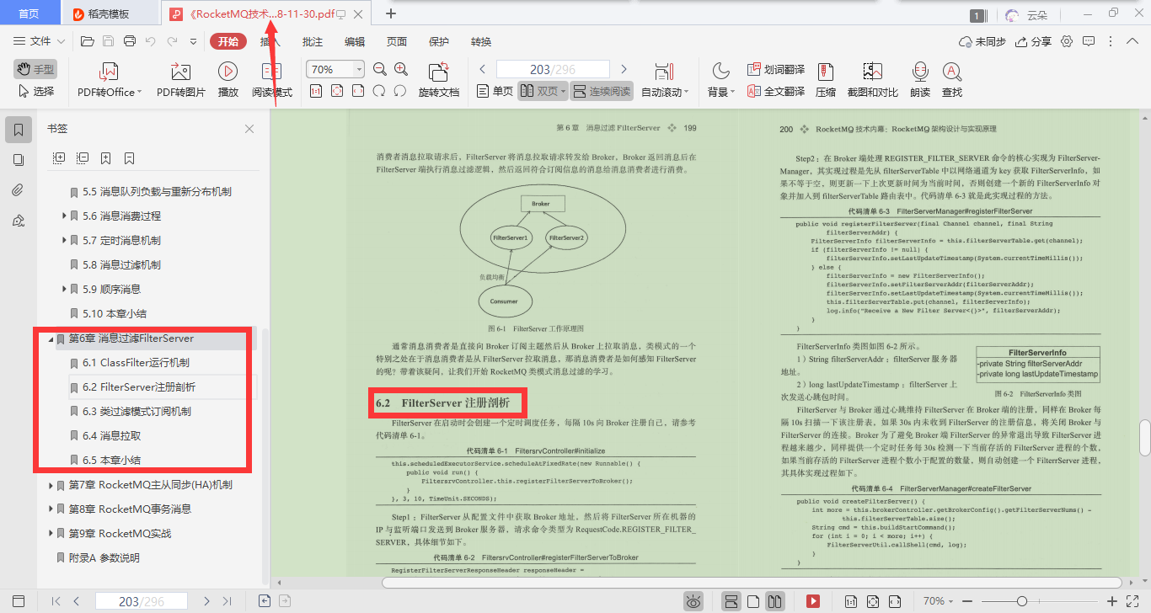Open PDF转Office conversion tool
Image resolution: width=1151 pixels, height=613 pixels.
click(110, 81)
